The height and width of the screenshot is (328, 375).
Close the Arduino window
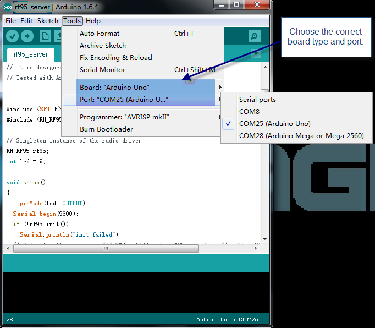[x=257, y=4]
